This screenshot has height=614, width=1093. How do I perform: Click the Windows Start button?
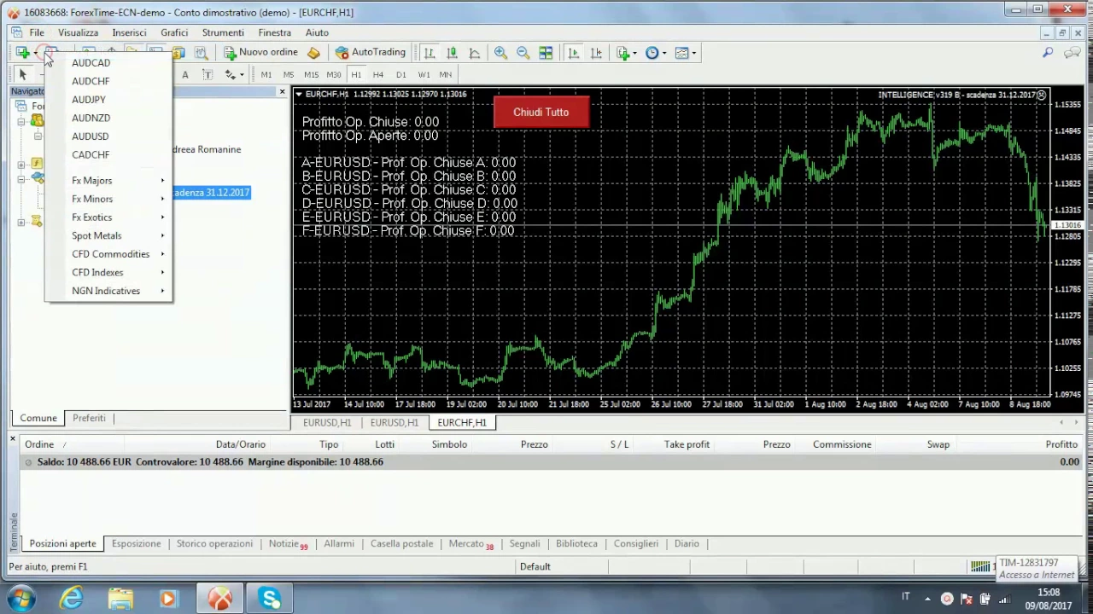[x=20, y=600]
